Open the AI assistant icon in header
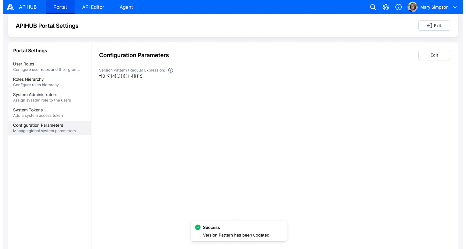This screenshot has width=466, height=249. [386, 7]
